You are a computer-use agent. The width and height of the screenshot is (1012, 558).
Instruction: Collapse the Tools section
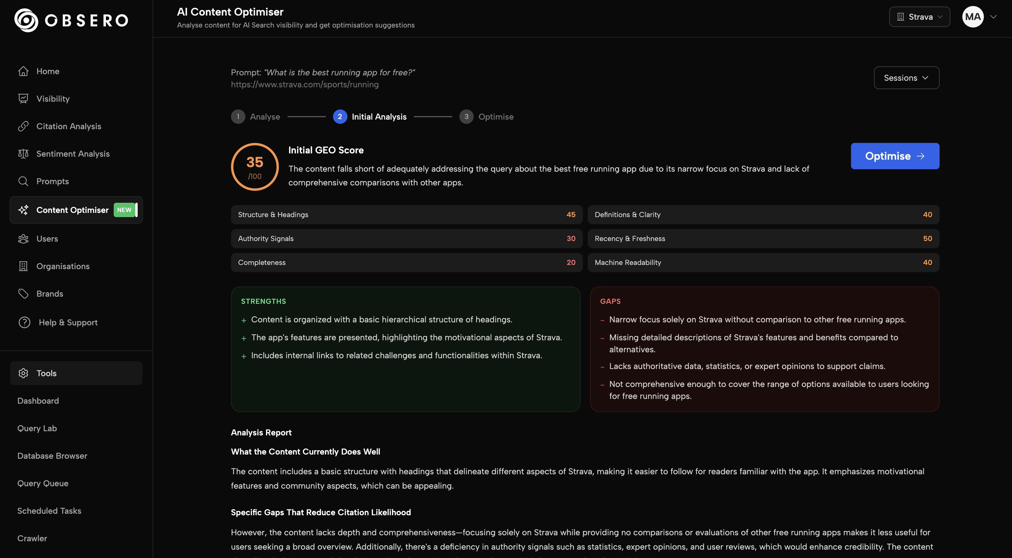76,373
